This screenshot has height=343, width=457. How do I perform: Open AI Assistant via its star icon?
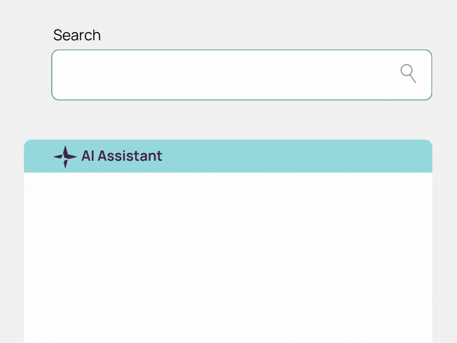[65, 157]
